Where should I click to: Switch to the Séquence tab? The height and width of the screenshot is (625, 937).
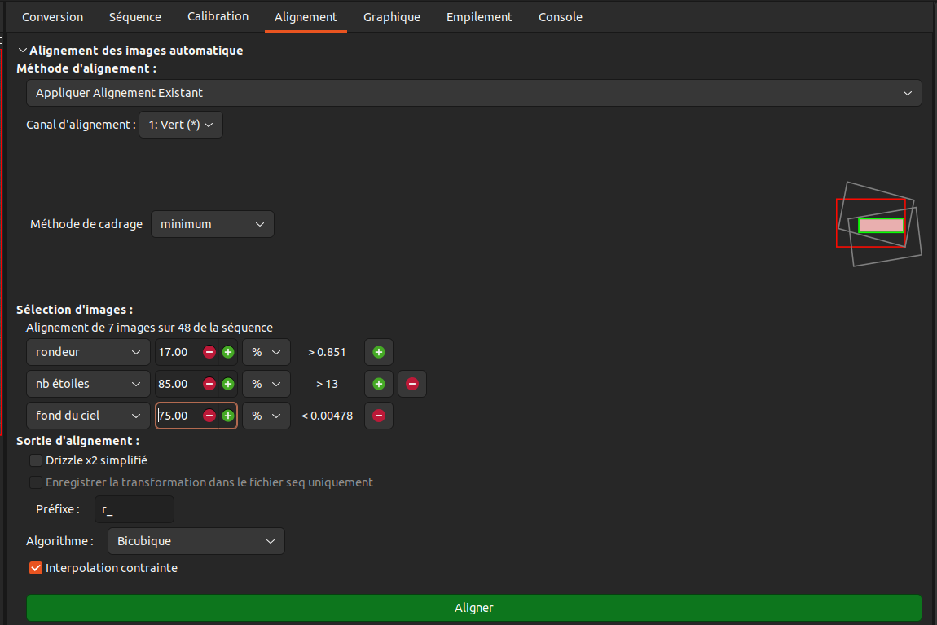135,17
